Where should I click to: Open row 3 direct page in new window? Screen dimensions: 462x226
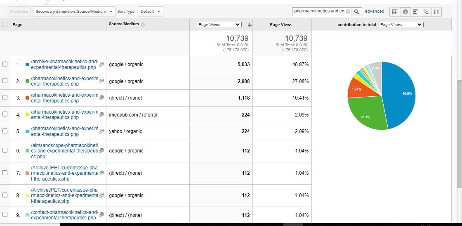tap(101, 98)
